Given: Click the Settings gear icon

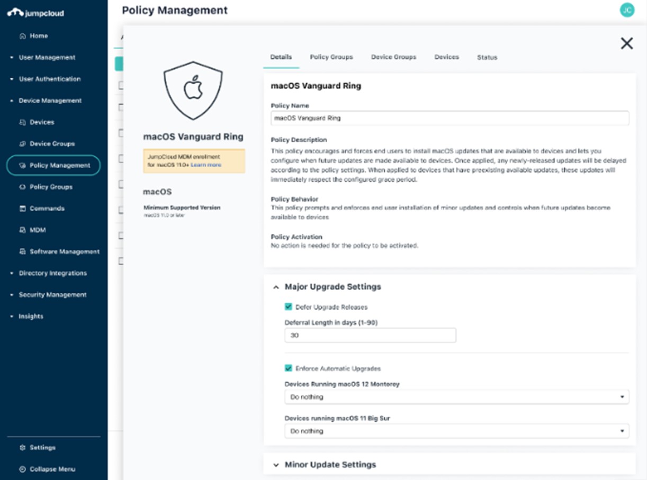Looking at the screenshot, I should (x=22, y=448).
